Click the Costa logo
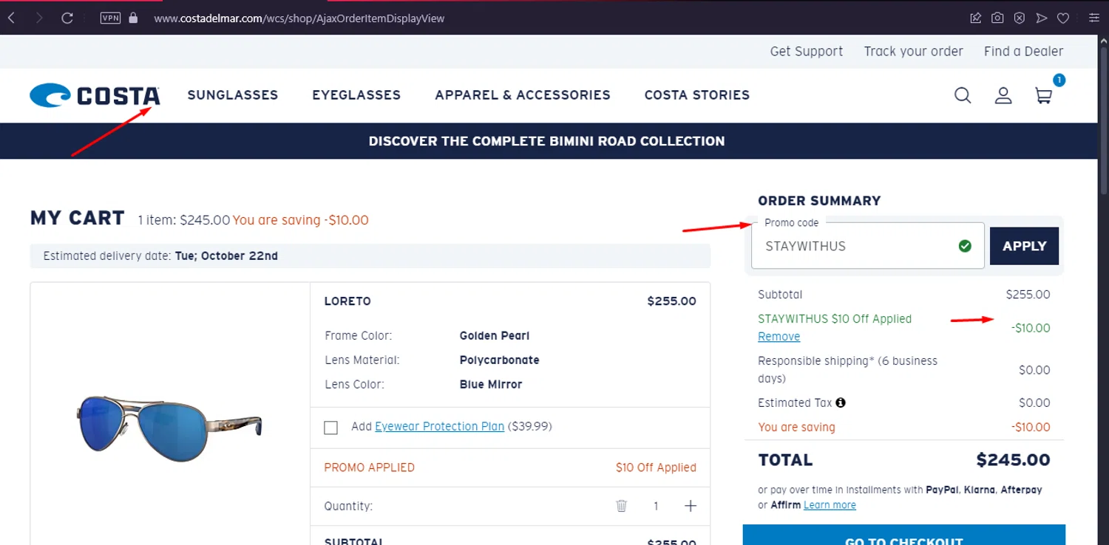Viewport: 1109px width, 545px height. (95, 95)
